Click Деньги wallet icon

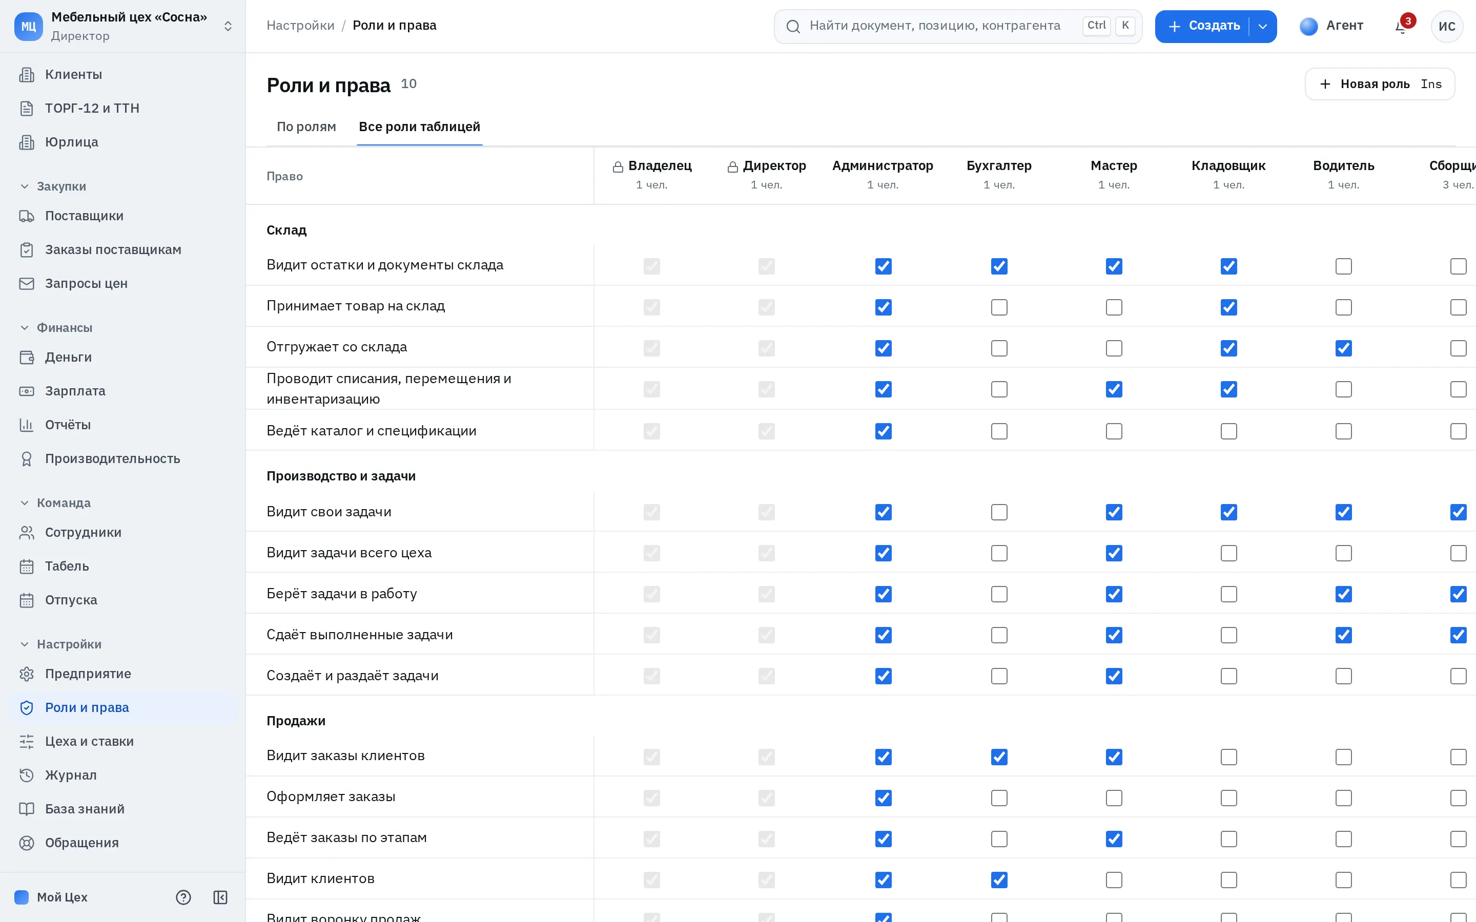(26, 358)
